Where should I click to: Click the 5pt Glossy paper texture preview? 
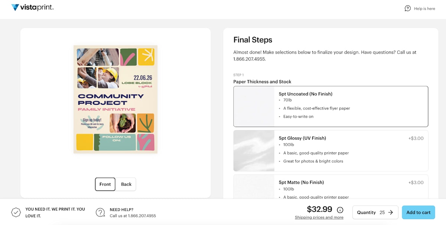point(254,150)
